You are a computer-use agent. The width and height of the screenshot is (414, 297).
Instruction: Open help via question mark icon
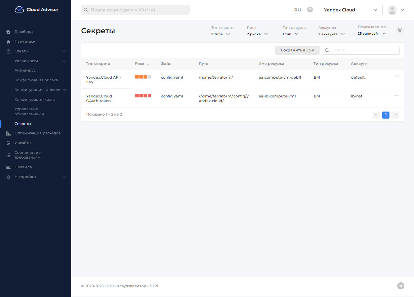(310, 10)
